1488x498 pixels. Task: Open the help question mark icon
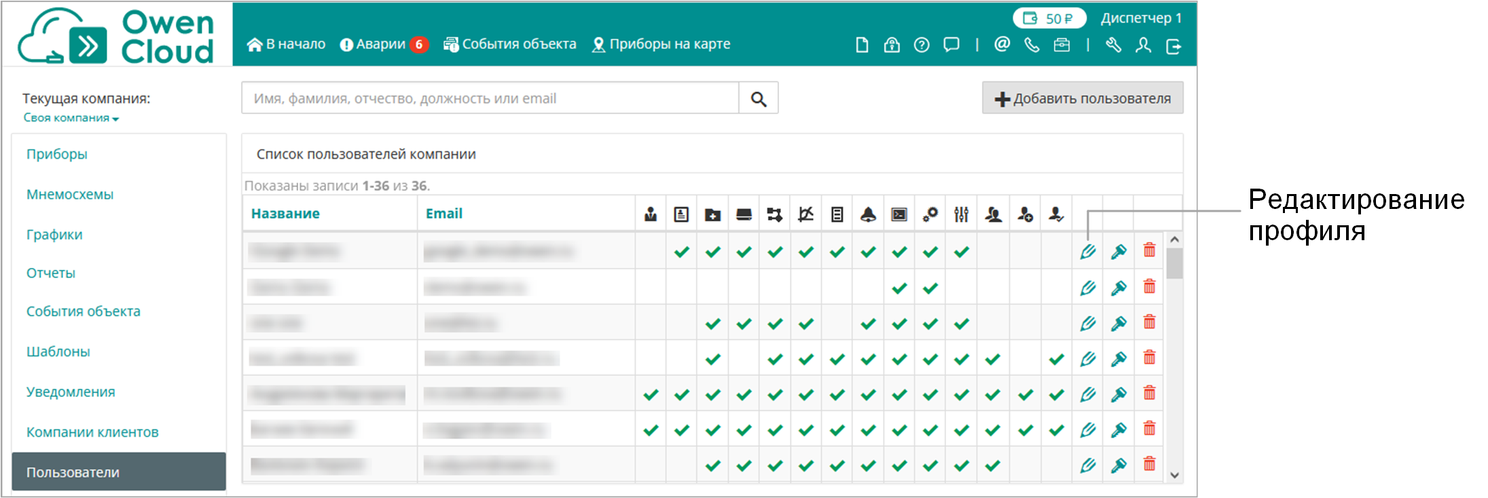(x=922, y=45)
